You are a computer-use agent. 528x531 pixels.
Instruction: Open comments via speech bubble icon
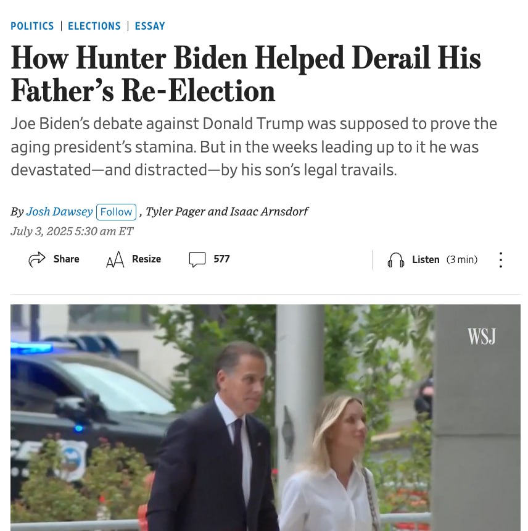pos(197,259)
